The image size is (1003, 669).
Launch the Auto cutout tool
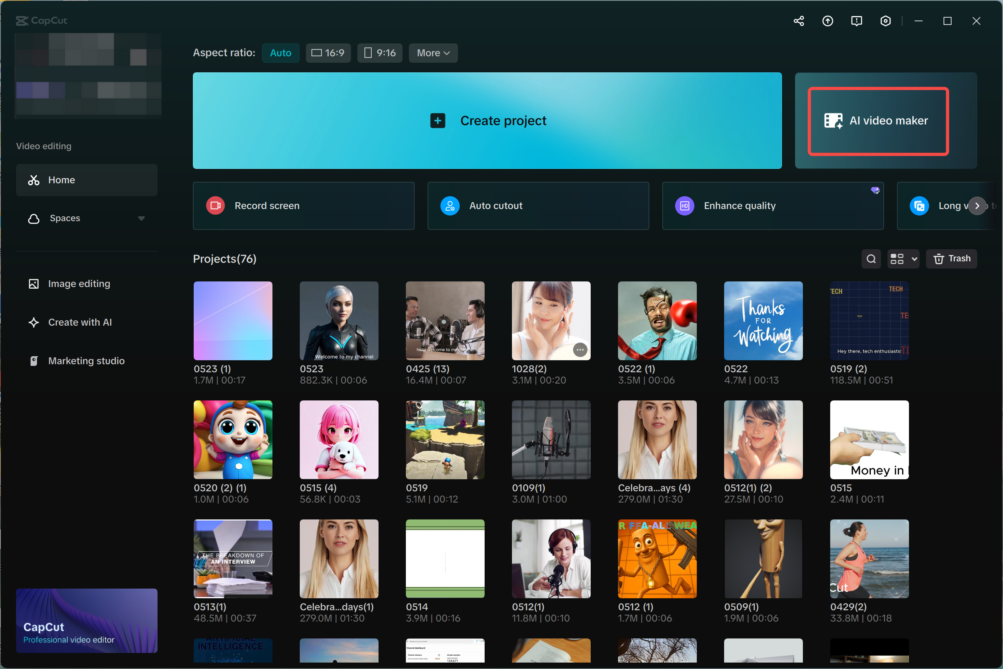pos(538,206)
